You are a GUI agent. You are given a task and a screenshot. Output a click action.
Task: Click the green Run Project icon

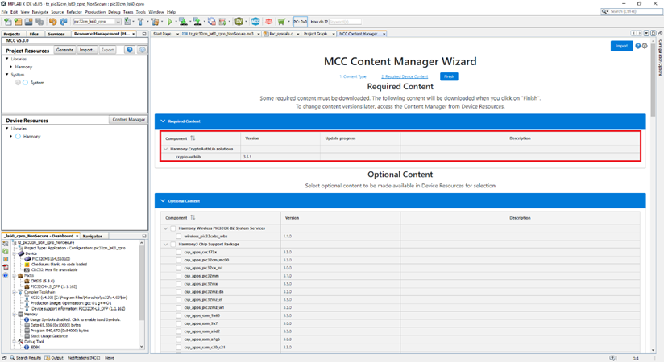[170, 22]
